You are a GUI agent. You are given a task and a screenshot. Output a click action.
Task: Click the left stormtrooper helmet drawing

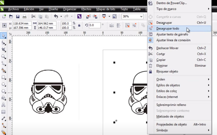48,92
